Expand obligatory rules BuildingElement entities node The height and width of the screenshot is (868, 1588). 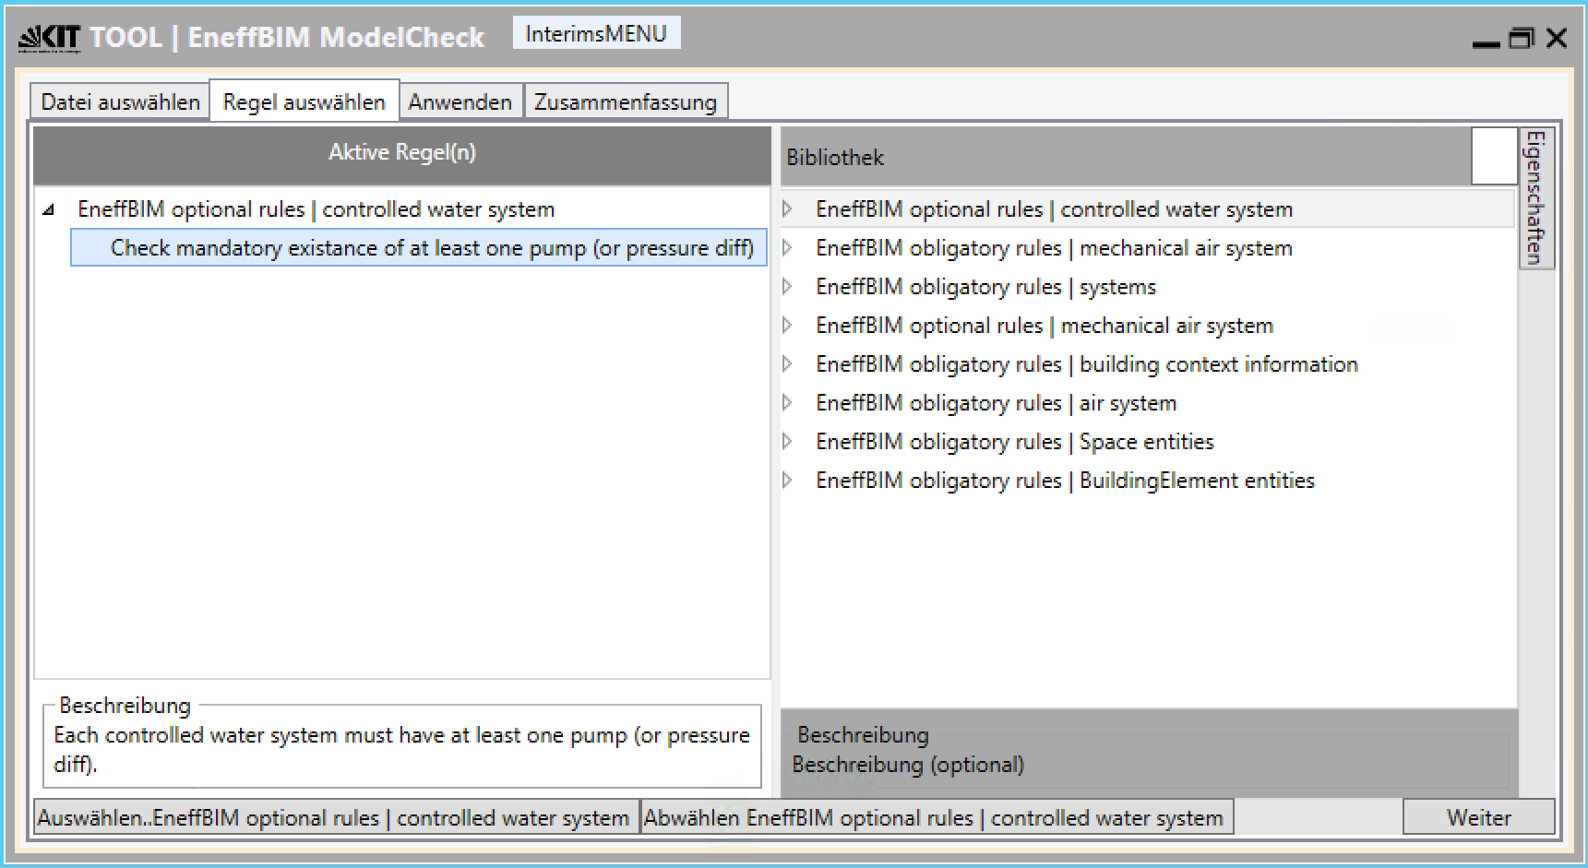(x=787, y=481)
